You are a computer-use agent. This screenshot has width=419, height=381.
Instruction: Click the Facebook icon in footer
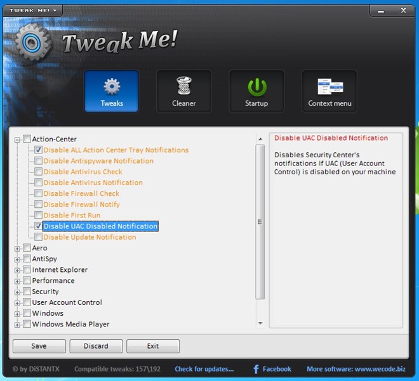(x=256, y=369)
